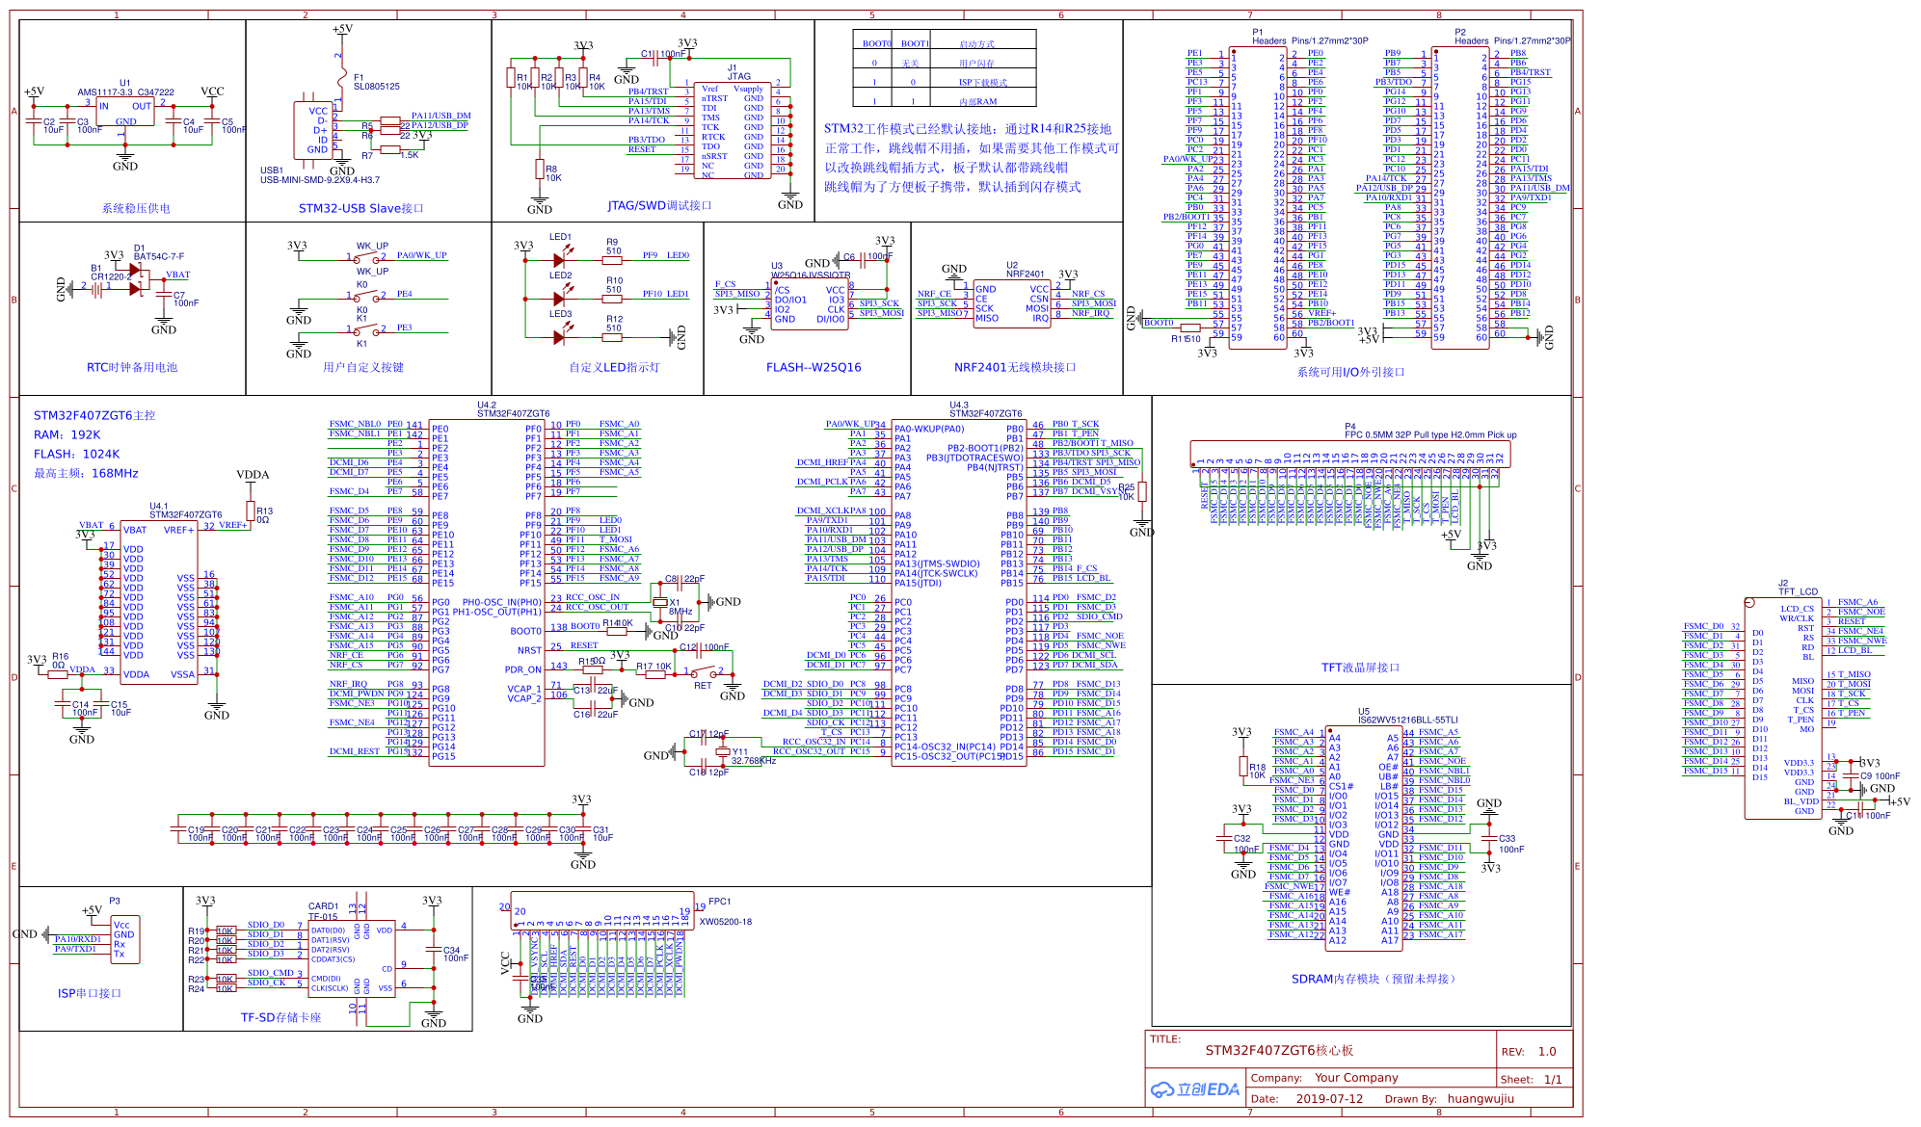
Task: Click the 'STM32-USB Slave接口' label
Action: [x=360, y=208]
